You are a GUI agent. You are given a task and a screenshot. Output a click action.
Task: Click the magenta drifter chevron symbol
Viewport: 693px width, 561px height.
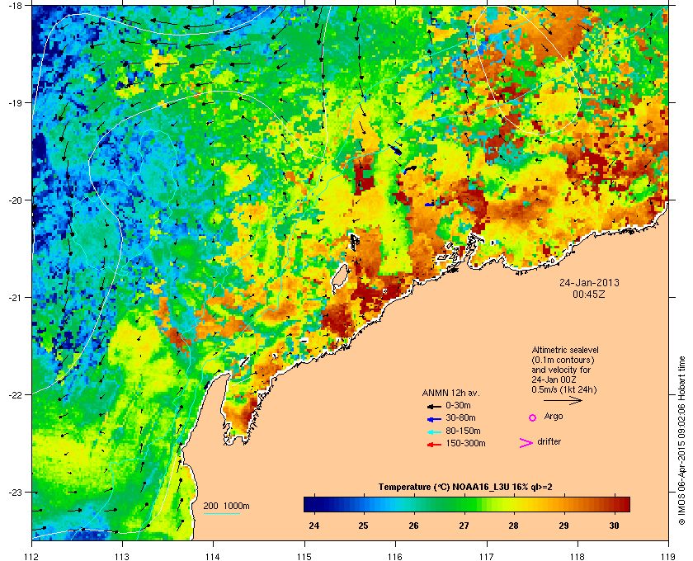point(526,443)
